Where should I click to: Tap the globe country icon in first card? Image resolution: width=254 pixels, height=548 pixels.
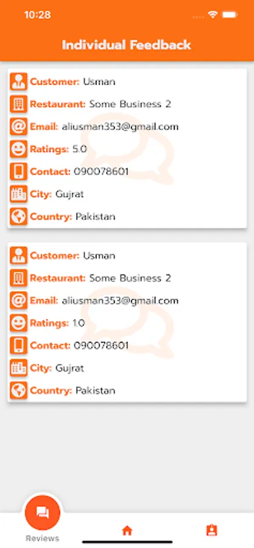[x=18, y=216]
